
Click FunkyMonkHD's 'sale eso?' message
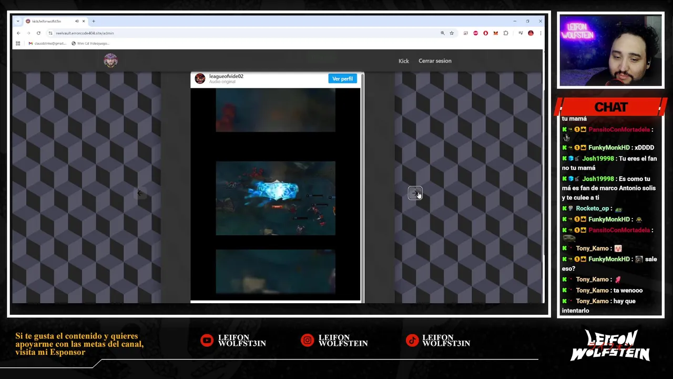click(x=608, y=264)
